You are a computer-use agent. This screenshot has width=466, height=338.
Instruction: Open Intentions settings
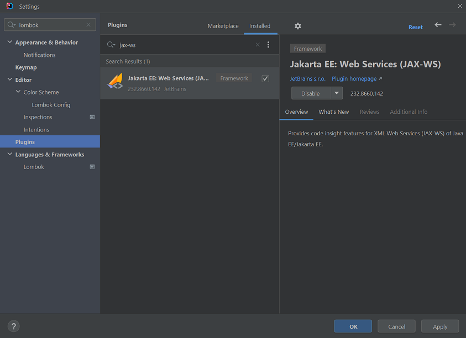[36, 130]
